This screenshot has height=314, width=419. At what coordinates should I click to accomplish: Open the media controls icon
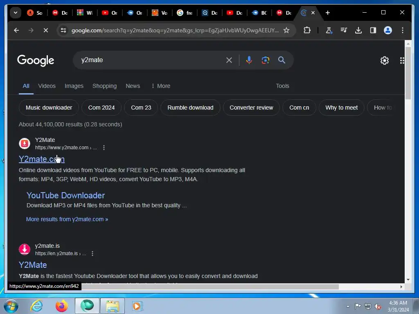point(344,30)
